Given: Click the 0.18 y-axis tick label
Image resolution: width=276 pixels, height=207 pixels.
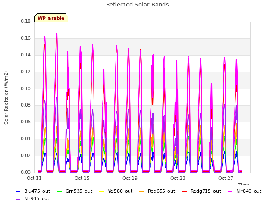Looking at the screenshot, I should [26, 22].
